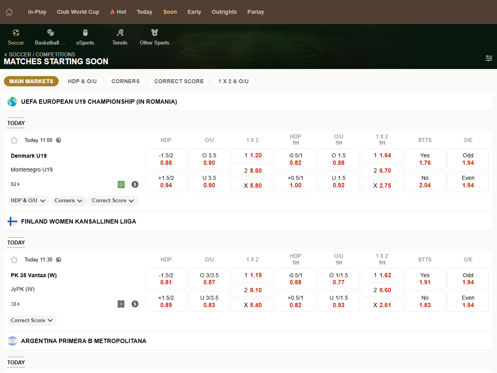Select the Soon tab

[170, 12]
